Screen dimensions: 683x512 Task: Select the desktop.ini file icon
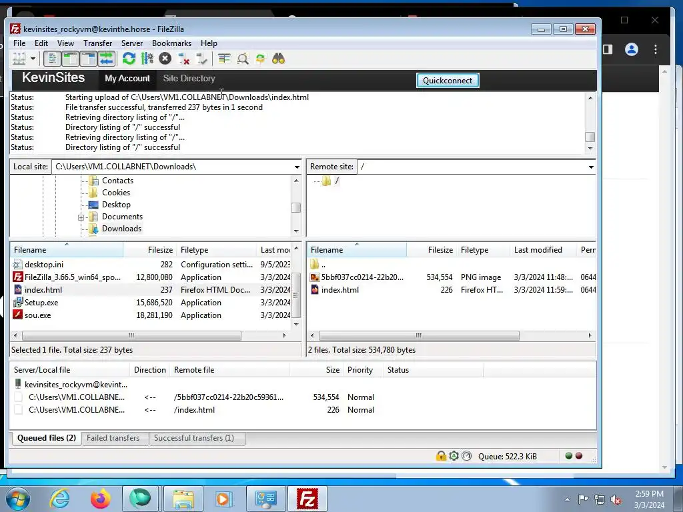click(17, 264)
